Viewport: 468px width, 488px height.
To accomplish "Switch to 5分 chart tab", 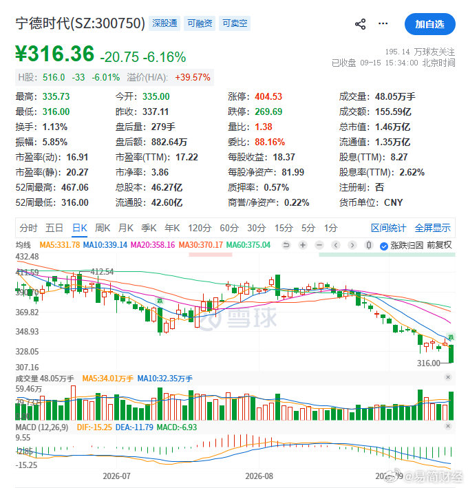I will (x=308, y=228).
